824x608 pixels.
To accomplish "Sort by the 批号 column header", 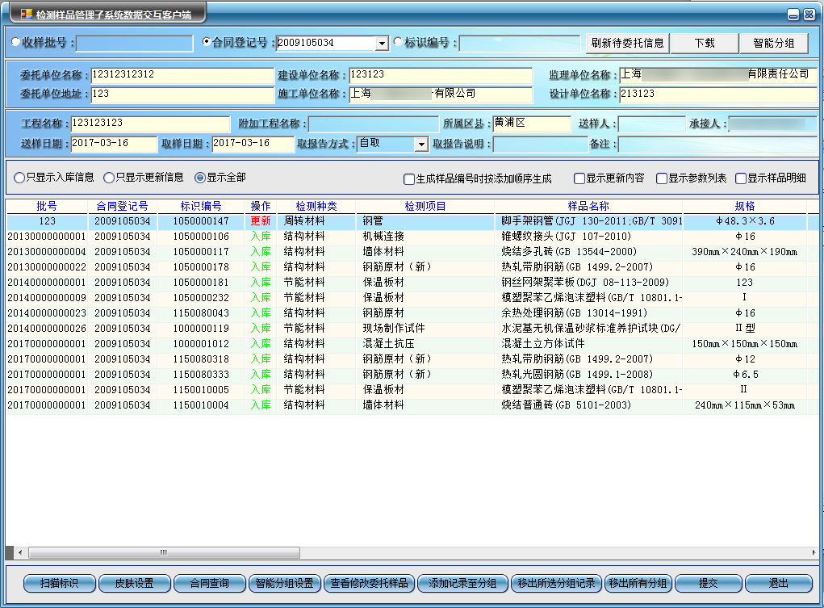I will [x=47, y=206].
